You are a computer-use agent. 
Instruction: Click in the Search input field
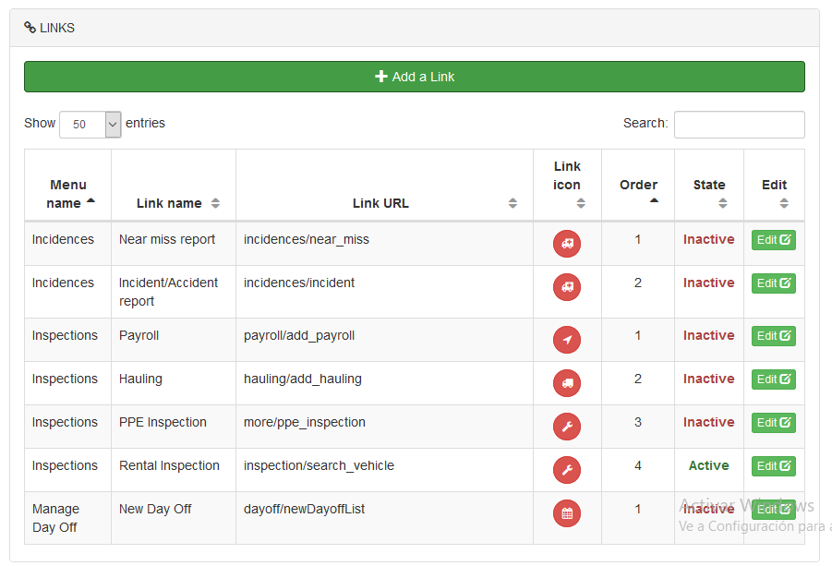tap(739, 124)
